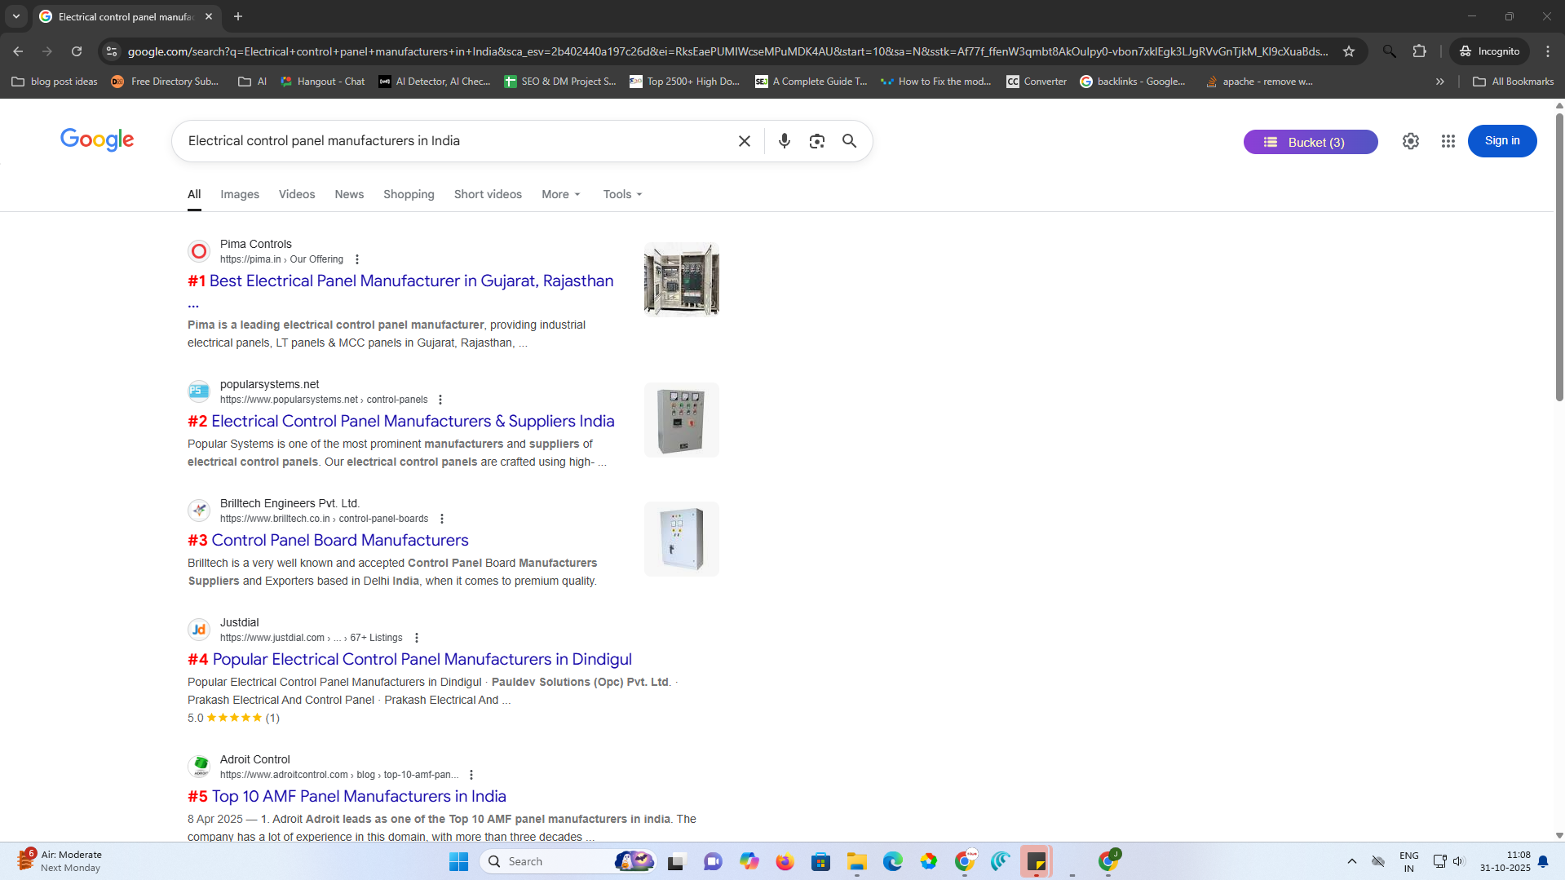This screenshot has height=880, width=1565.
Task: Open options menu for Pima Controls result
Action: pyautogui.click(x=357, y=259)
